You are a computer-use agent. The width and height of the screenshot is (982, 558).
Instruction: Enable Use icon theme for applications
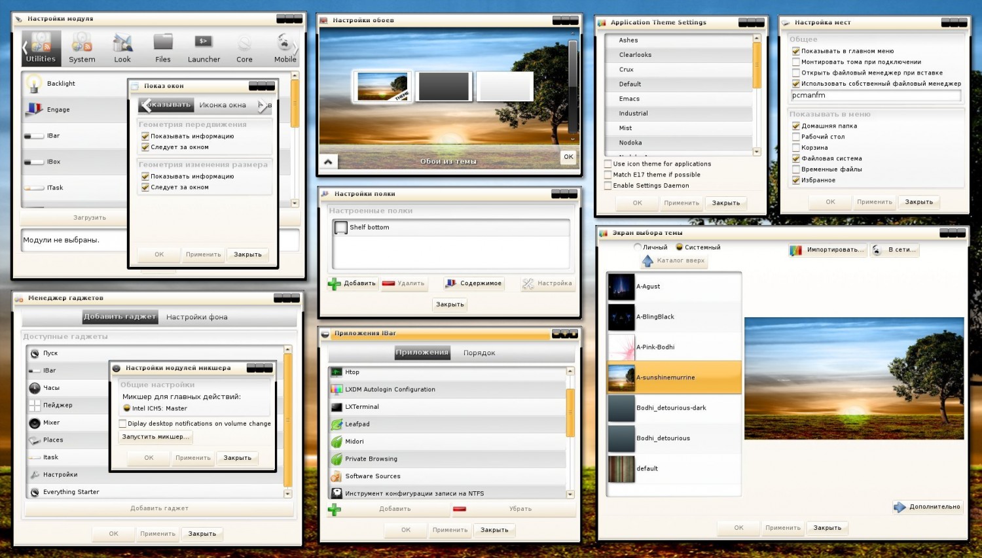click(x=608, y=164)
